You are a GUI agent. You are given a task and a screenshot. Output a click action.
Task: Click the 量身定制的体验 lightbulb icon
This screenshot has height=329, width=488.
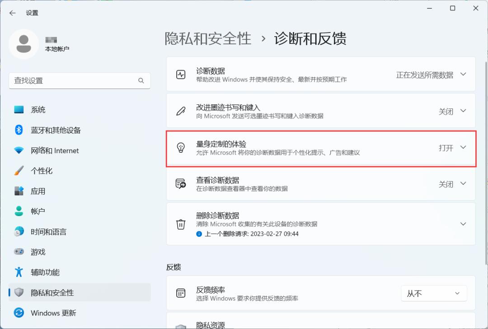[x=181, y=147]
